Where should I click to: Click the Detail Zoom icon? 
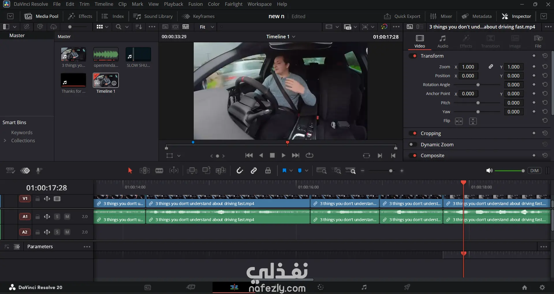pos(336,171)
